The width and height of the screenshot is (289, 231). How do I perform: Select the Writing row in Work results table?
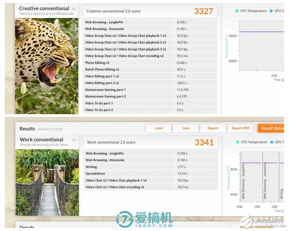[150, 167]
